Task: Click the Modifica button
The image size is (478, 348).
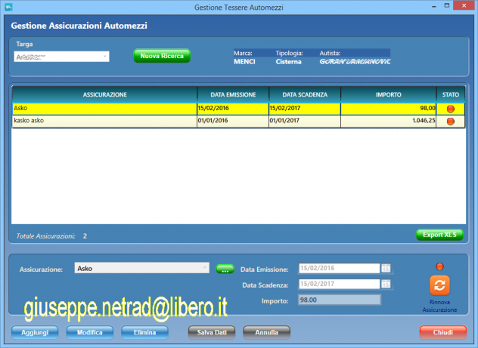Action: pyautogui.click(x=89, y=332)
